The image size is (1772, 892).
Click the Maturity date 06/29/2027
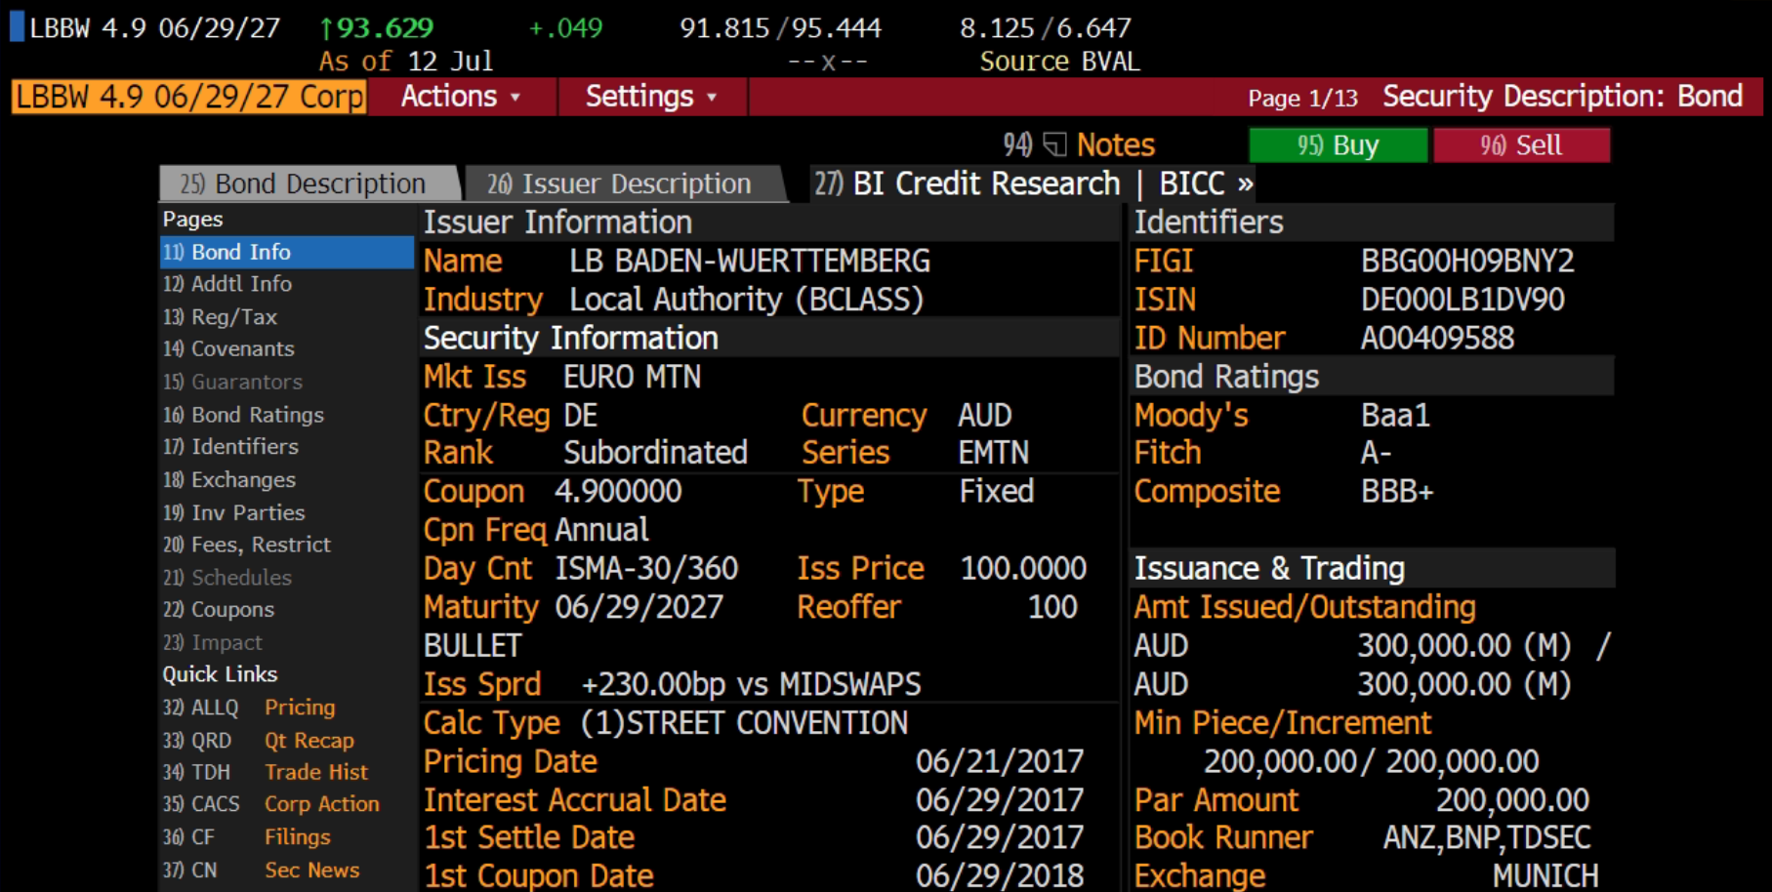[x=639, y=607]
